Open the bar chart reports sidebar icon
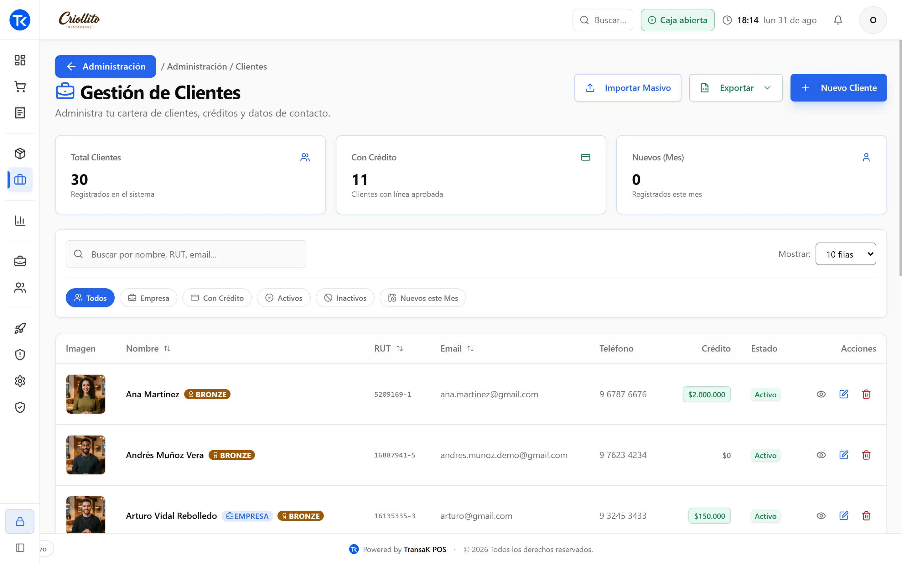This screenshot has height=564, width=902. click(x=20, y=221)
